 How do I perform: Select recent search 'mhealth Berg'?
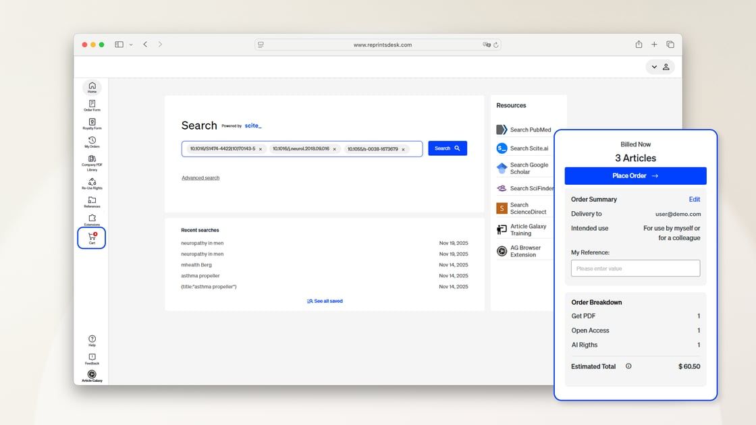pos(196,264)
